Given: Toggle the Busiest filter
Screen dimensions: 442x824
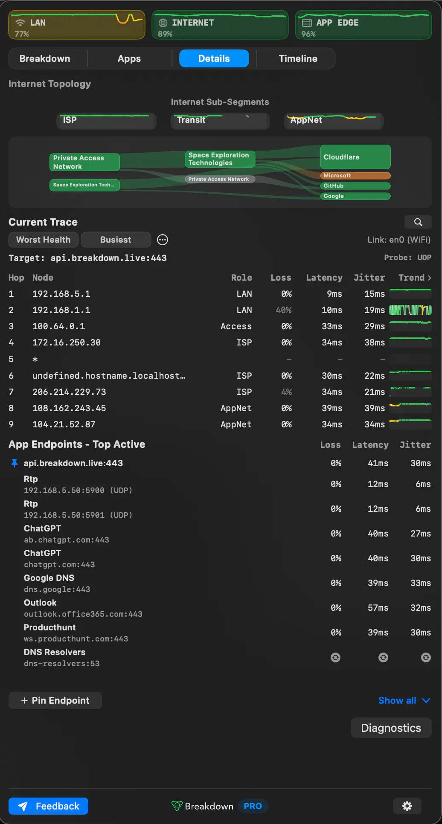Looking at the screenshot, I should [x=116, y=240].
